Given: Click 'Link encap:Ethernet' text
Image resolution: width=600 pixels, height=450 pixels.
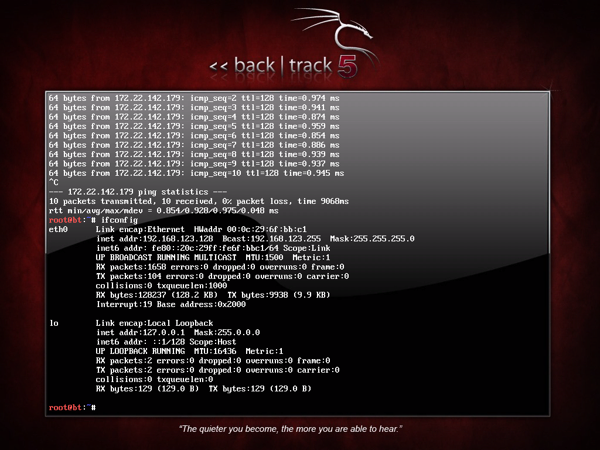Looking at the screenshot, I should pos(140,229).
